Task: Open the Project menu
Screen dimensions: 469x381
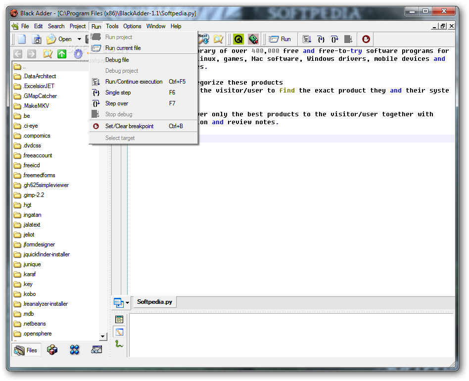Action: tap(78, 26)
